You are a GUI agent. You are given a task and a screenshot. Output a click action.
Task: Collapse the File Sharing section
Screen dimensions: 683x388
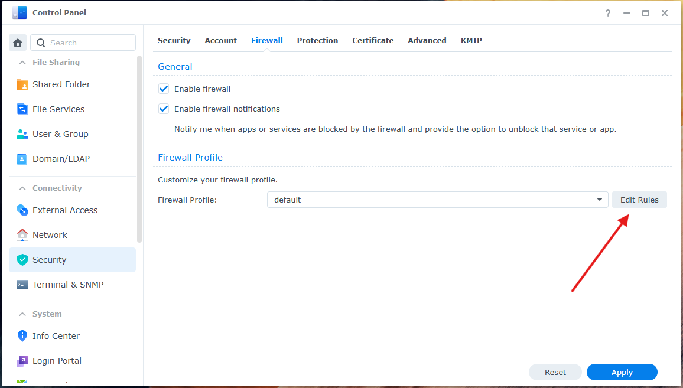point(22,63)
